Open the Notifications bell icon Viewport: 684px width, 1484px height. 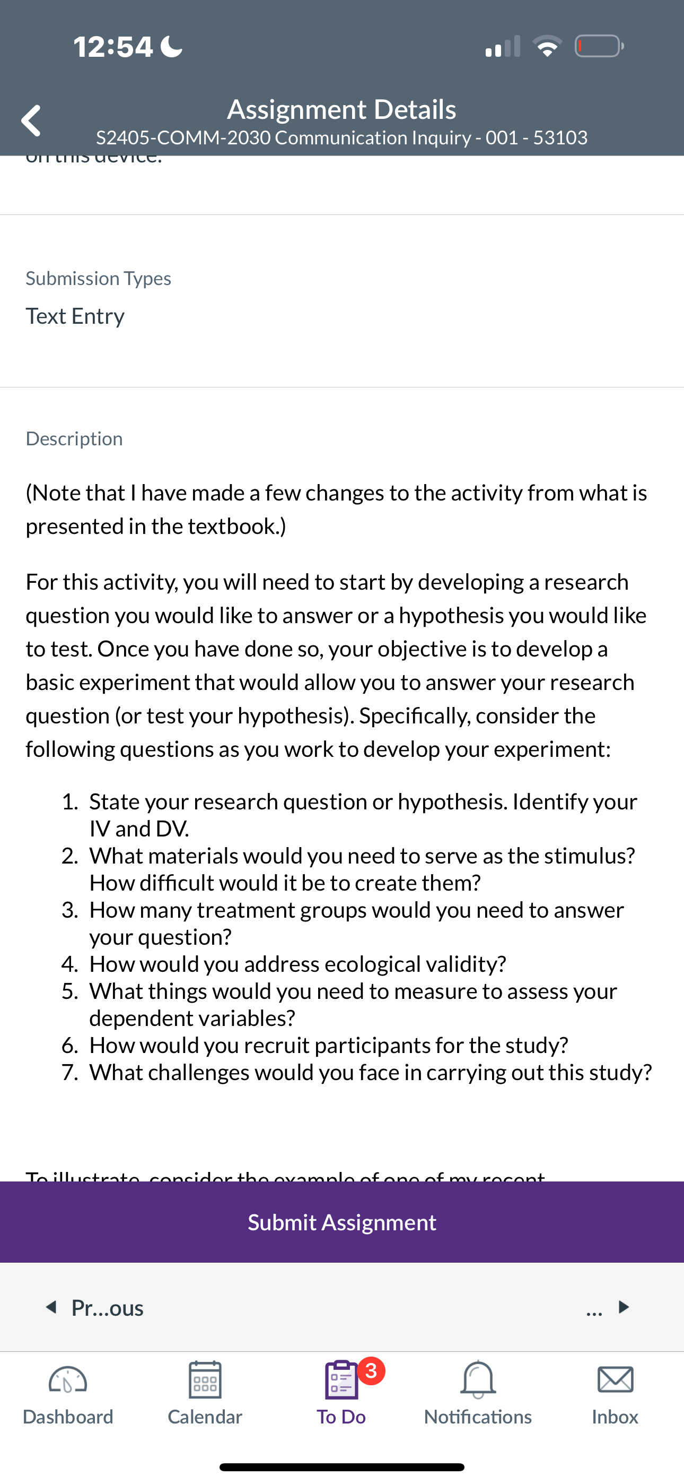478,1380
